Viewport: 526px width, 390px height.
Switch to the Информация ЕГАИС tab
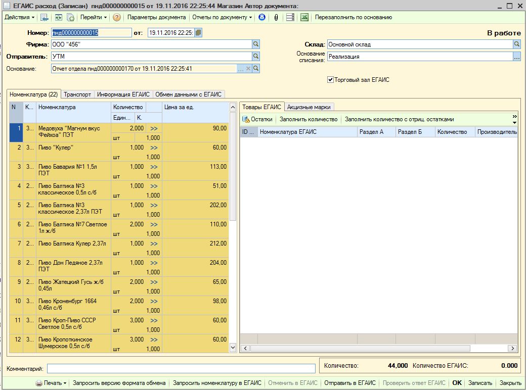[x=123, y=94]
